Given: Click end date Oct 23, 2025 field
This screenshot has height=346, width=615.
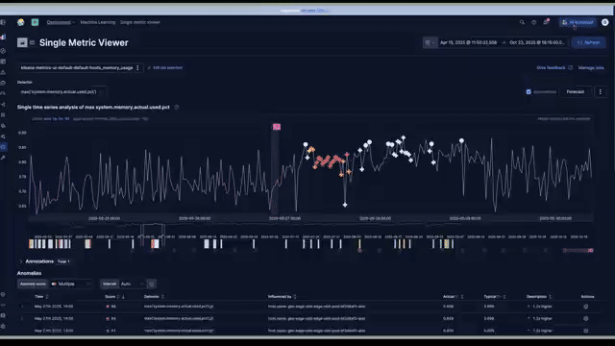Looking at the screenshot, I should 537,42.
